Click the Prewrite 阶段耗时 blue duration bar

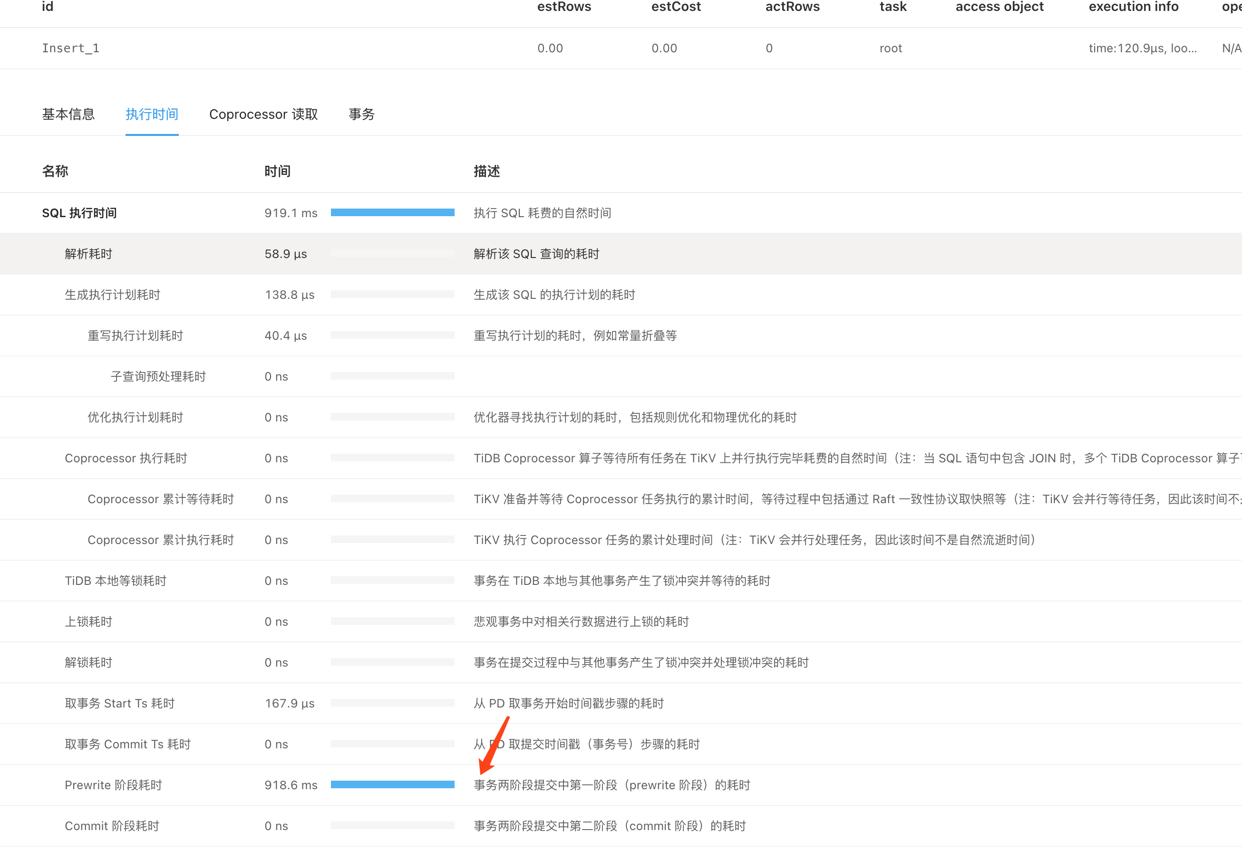pyautogui.click(x=393, y=784)
